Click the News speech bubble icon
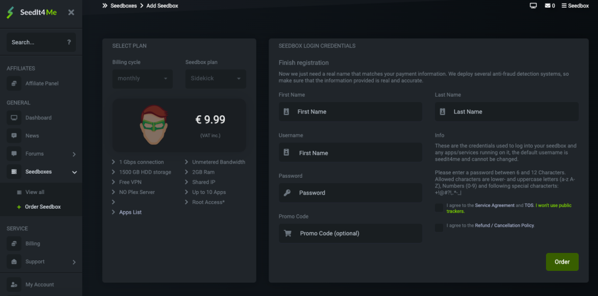This screenshot has width=598, height=296. pyautogui.click(x=14, y=135)
